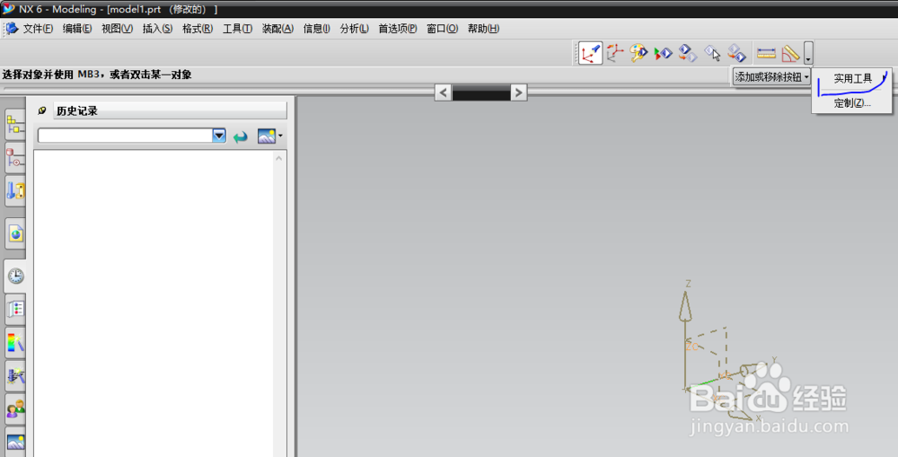The height and width of the screenshot is (457, 898).
Task: Select the History clock sidebar tab
Action: click(x=15, y=276)
